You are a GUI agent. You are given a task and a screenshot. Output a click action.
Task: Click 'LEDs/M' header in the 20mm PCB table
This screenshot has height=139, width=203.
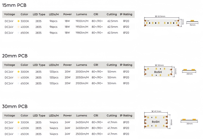54,65
